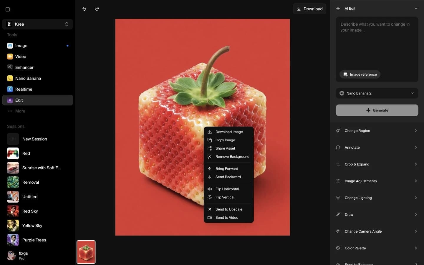Click the Image reference button
This screenshot has width=424, height=265.
[360, 74]
